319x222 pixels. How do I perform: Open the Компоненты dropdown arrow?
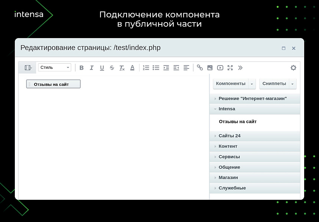(x=252, y=84)
